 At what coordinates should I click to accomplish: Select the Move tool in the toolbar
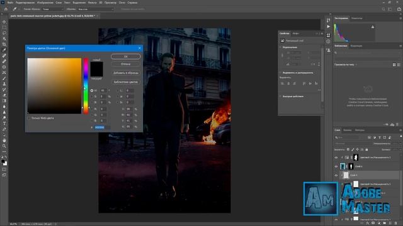(x=4, y=22)
